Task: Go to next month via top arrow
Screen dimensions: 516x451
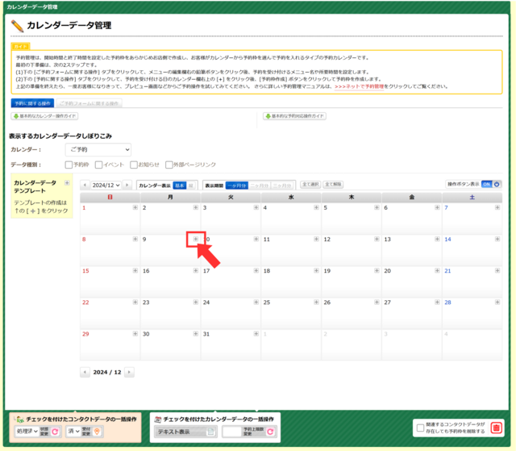Action: pyautogui.click(x=127, y=185)
